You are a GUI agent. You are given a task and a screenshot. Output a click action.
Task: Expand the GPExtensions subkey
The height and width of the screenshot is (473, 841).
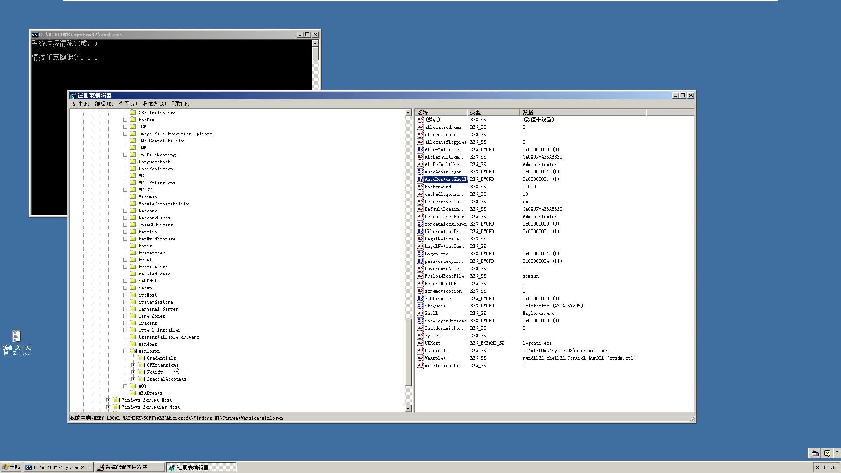[134, 365]
